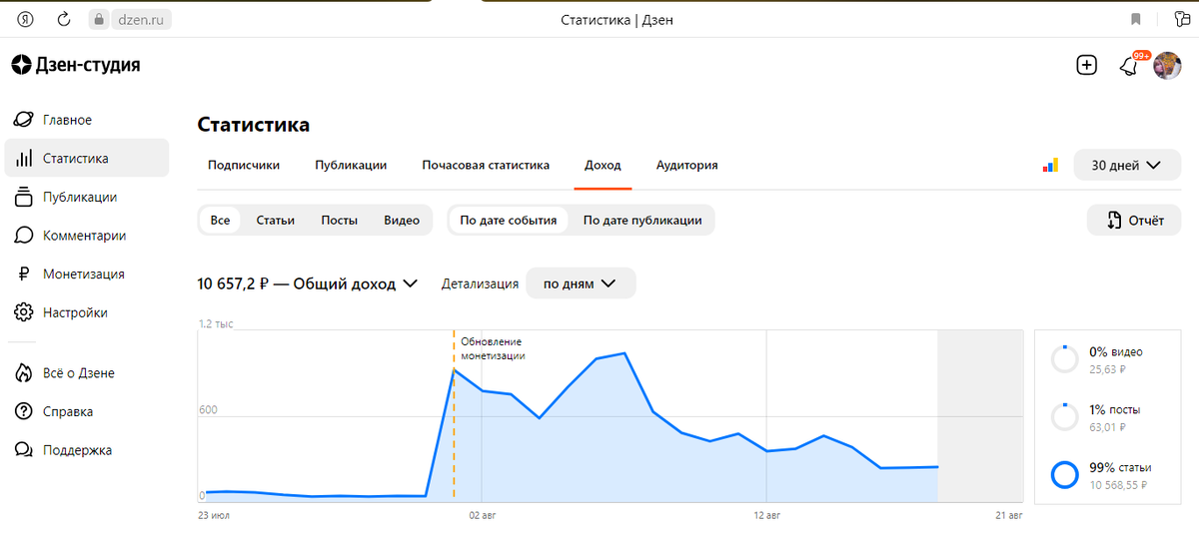Click the Настройки gear icon

tap(24, 312)
